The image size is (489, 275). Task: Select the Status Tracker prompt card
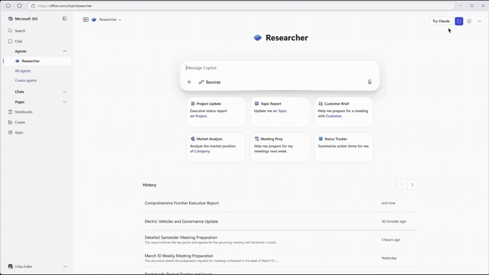pos(344,148)
